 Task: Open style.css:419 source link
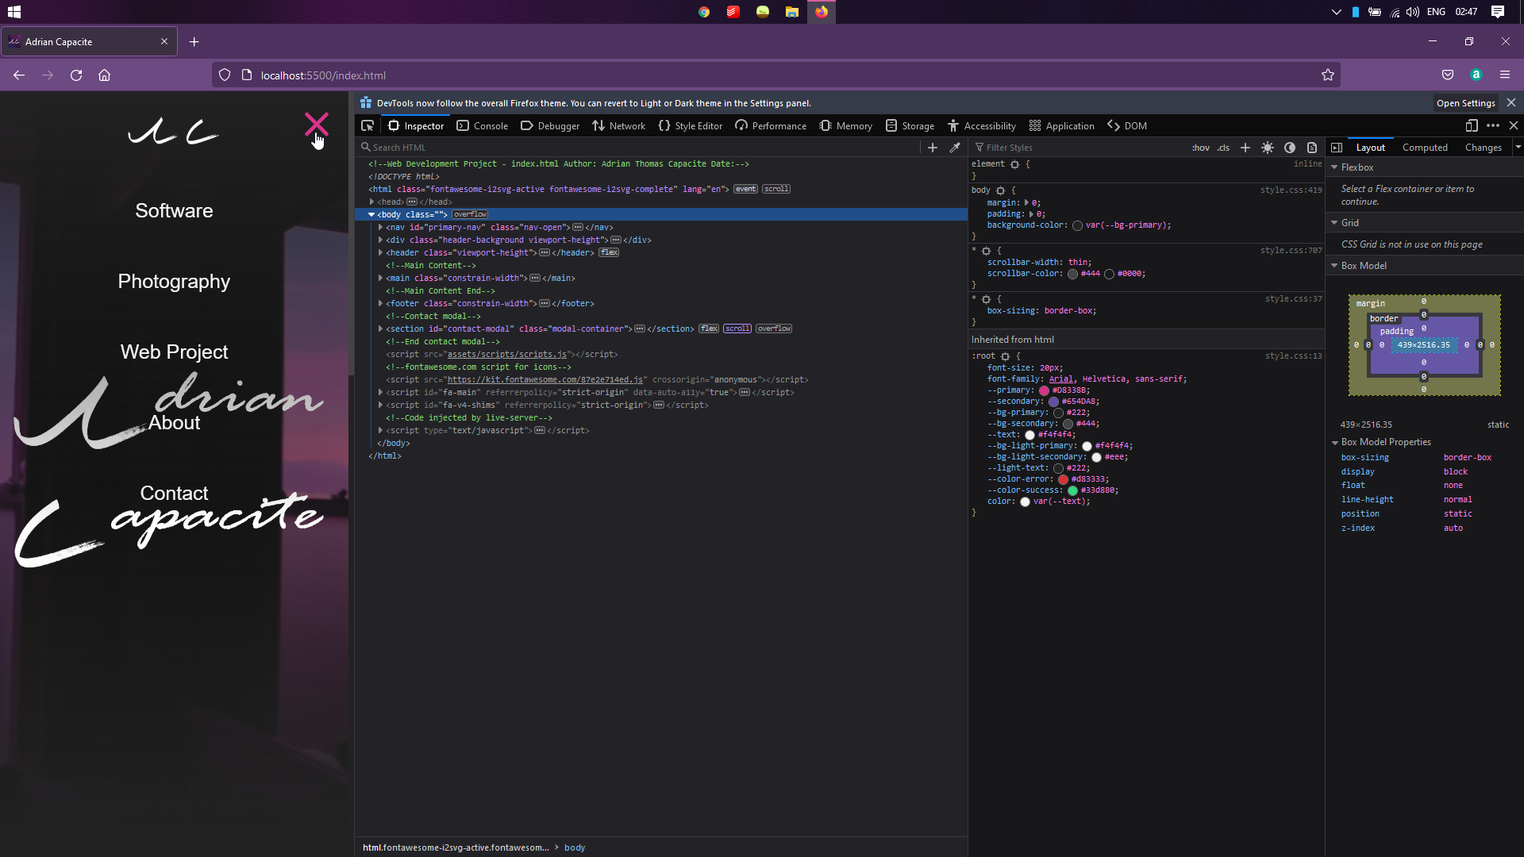tap(1291, 190)
